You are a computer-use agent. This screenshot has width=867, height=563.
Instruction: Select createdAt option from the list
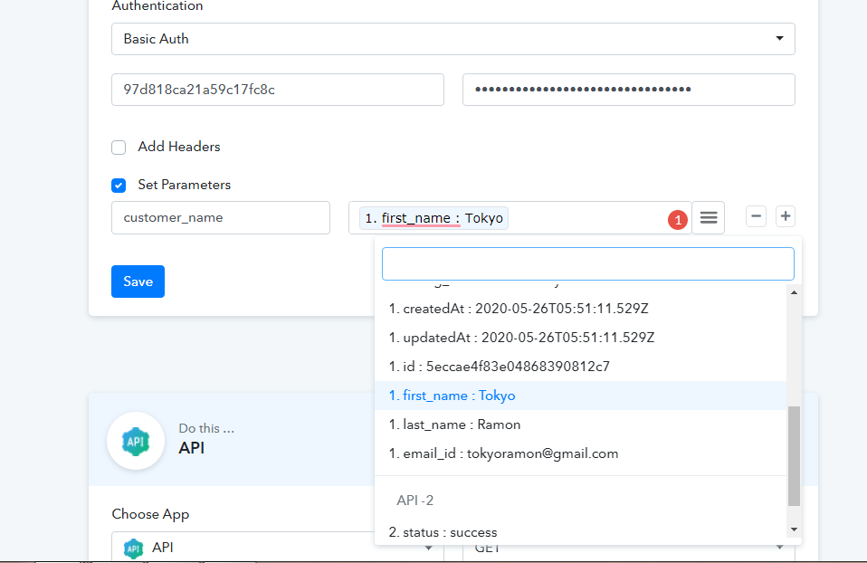(581, 309)
